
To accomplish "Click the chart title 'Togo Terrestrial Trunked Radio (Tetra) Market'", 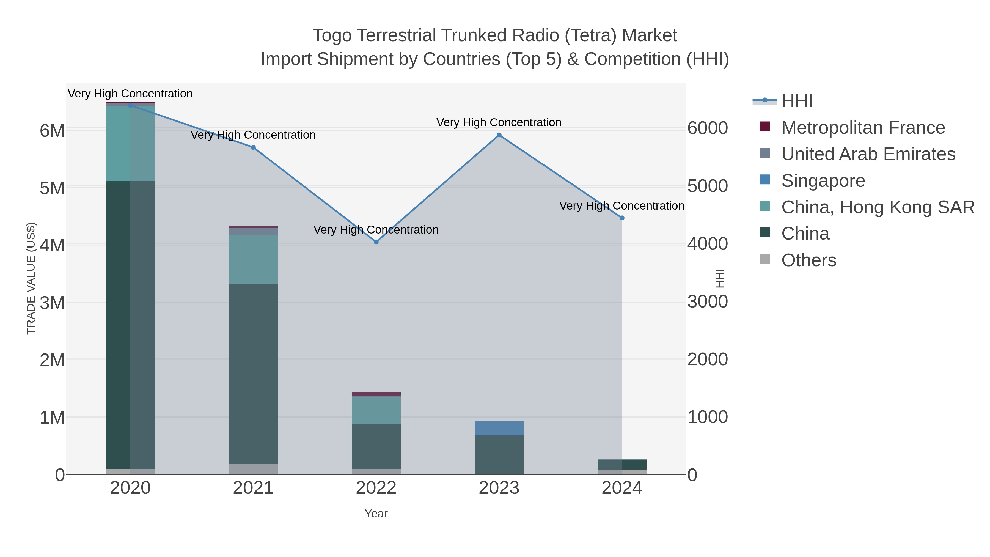I will 495,36.
